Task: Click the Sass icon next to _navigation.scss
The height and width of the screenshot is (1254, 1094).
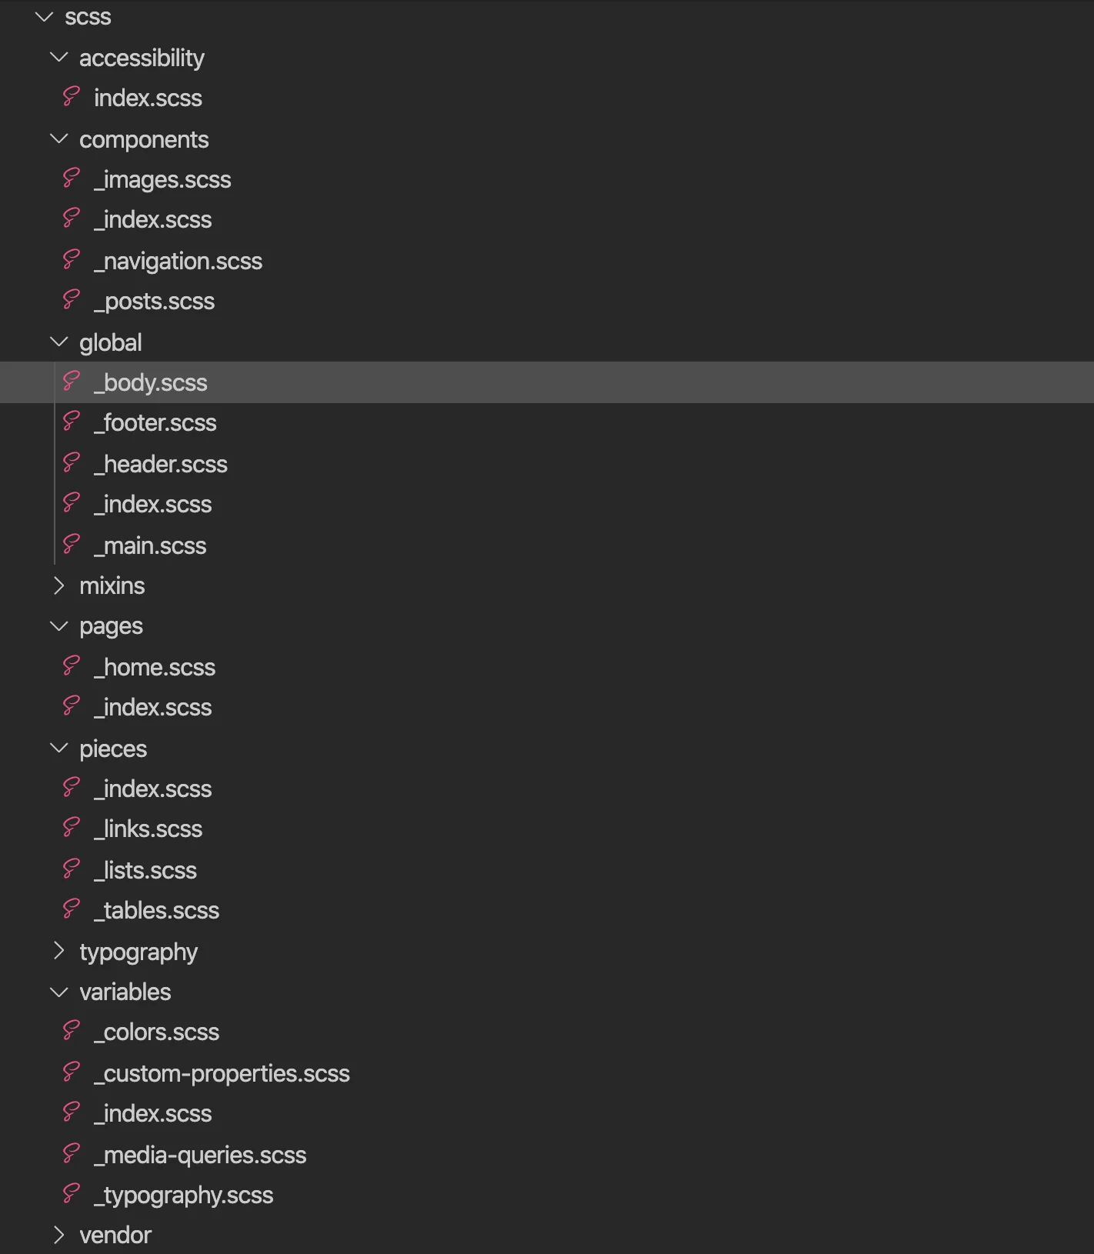Action: tap(72, 260)
